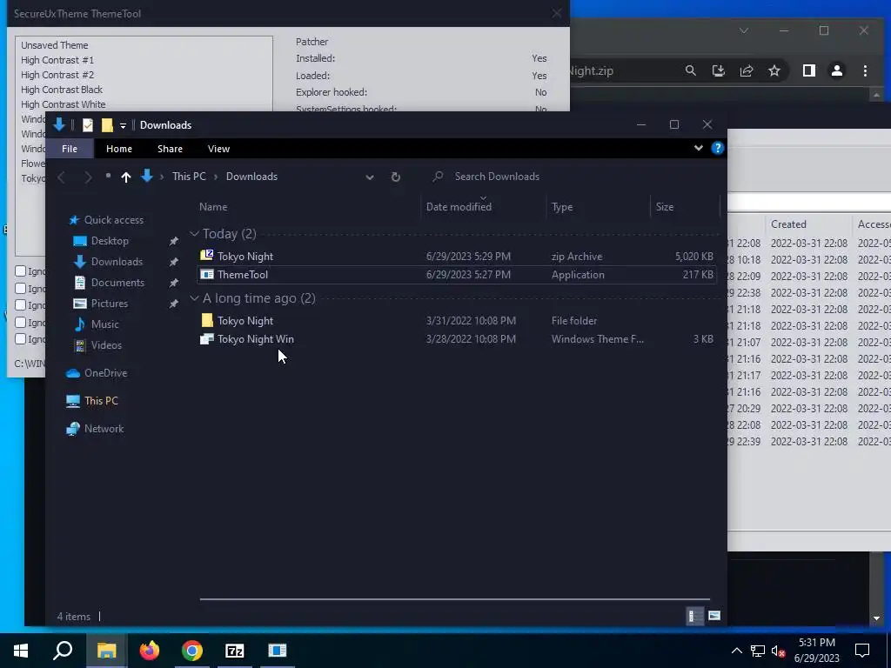Click This PC breadcrumb in address bar
The width and height of the screenshot is (891, 668).
tap(189, 177)
